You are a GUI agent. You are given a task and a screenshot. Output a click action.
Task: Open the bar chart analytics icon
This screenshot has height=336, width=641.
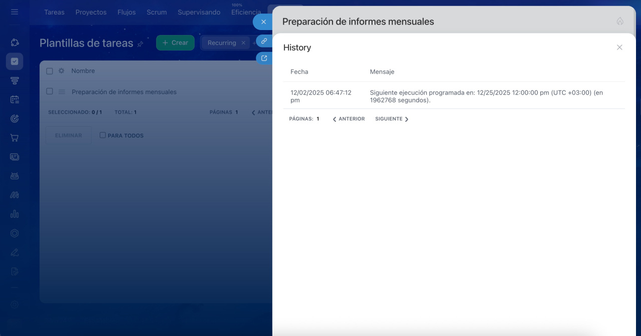(x=15, y=214)
